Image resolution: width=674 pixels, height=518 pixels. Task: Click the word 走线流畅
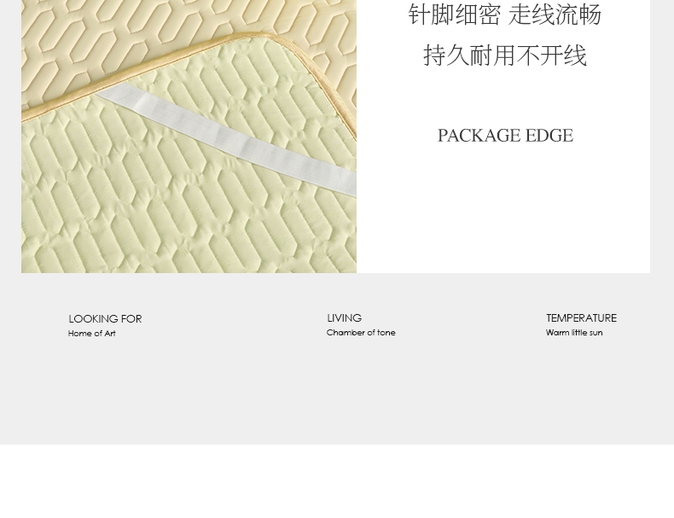[x=555, y=15]
